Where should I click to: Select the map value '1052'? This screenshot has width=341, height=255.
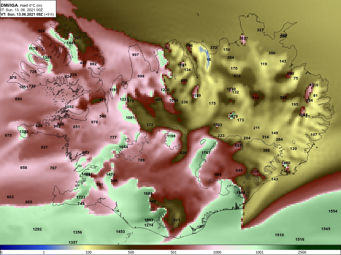coord(69,107)
